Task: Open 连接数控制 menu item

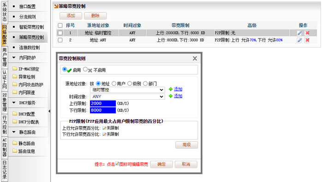Action: 30,48
